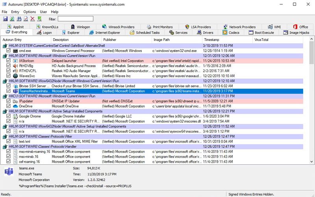Click the IPupdater entry icon
The image size is (315, 197).
[x=15, y=101]
